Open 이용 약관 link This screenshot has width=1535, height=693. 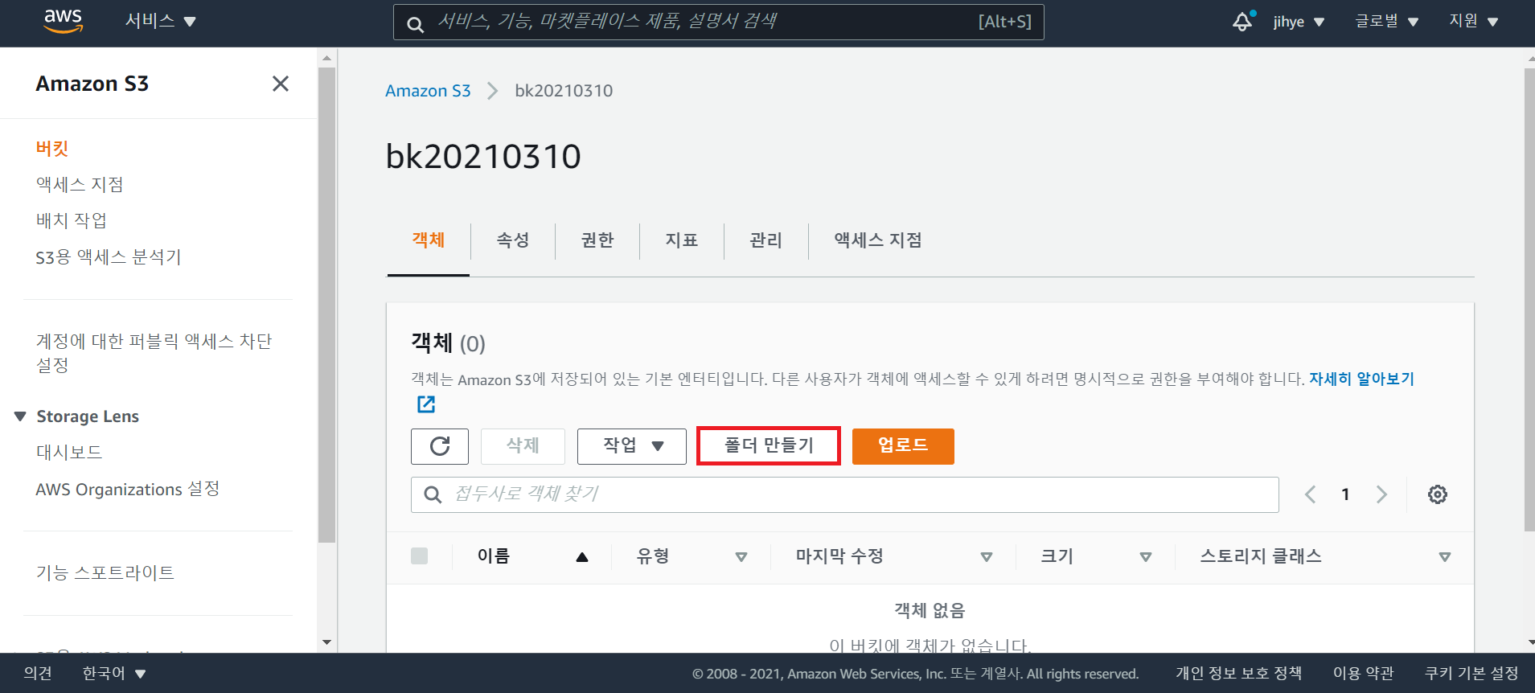tap(1364, 673)
